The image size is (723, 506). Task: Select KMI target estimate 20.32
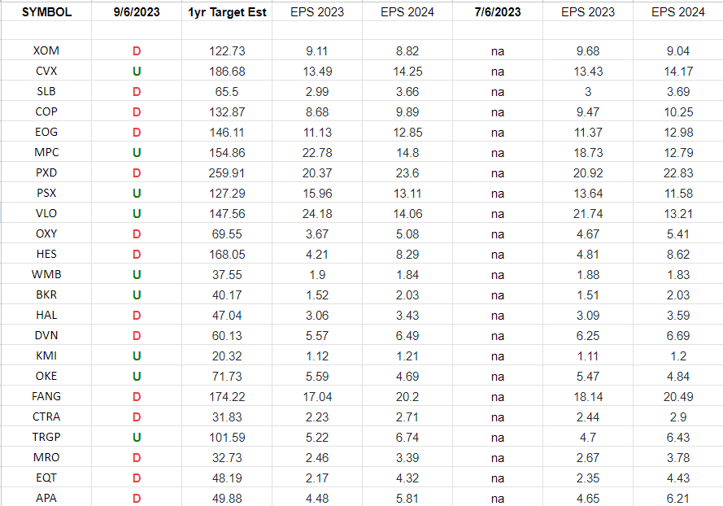click(x=227, y=356)
